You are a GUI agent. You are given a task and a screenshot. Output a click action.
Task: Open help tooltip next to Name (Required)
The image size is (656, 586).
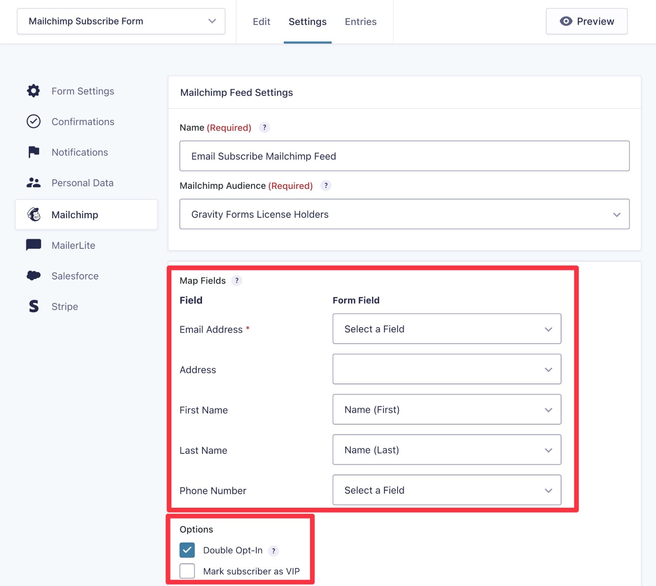264,127
